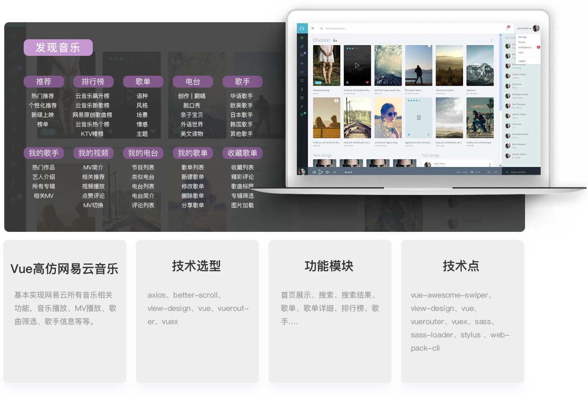Click the screen icon in player bar
Viewport: 588px width, 396px height.
pos(496,172)
